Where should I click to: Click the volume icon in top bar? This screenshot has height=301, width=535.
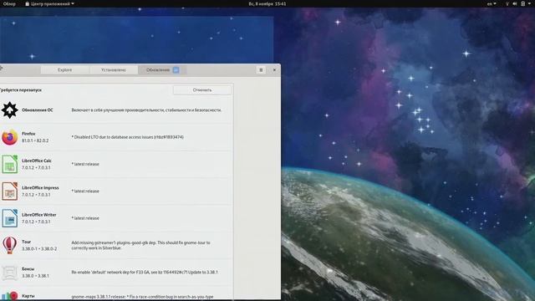tap(515, 3)
